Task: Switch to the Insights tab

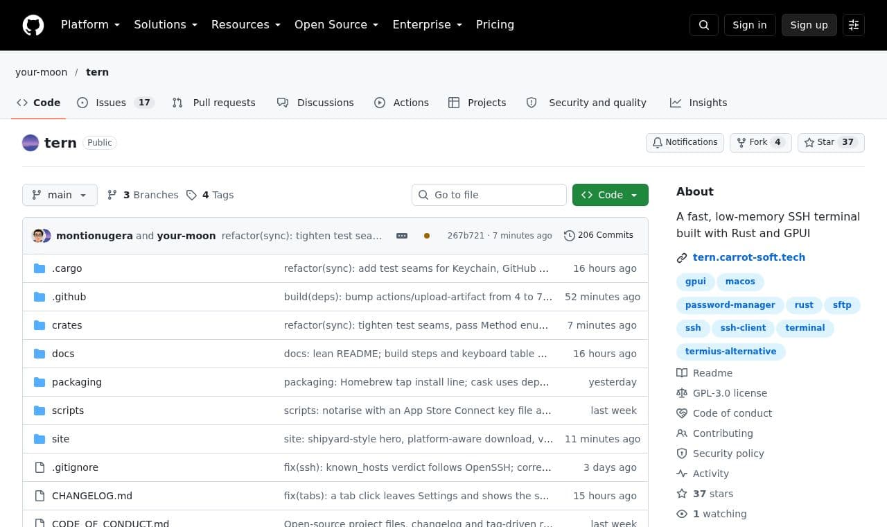Action: coord(699,103)
